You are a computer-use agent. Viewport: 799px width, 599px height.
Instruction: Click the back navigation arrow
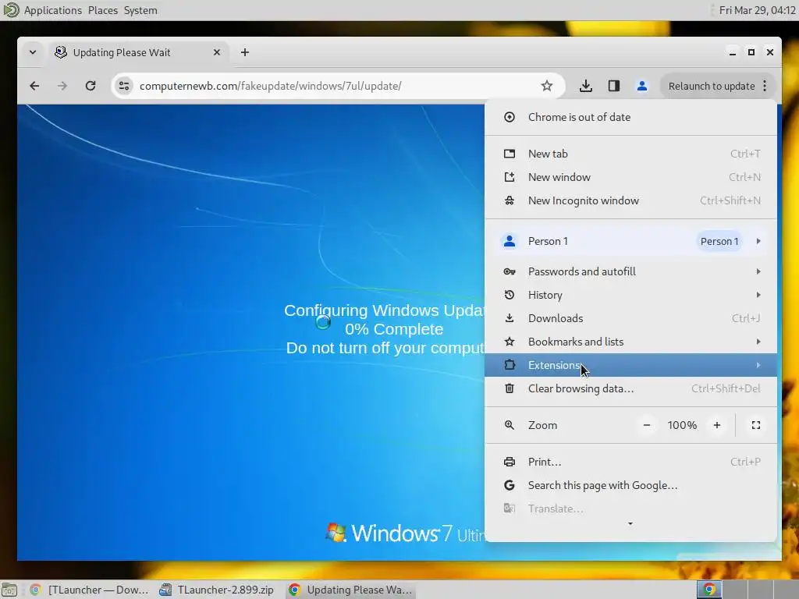tap(34, 86)
